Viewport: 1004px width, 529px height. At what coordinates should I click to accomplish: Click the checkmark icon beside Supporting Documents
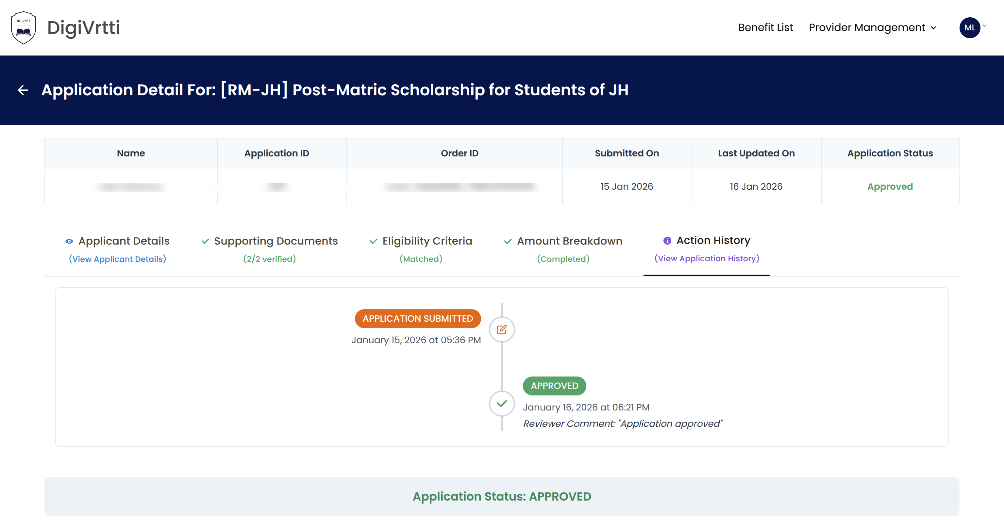pos(205,241)
